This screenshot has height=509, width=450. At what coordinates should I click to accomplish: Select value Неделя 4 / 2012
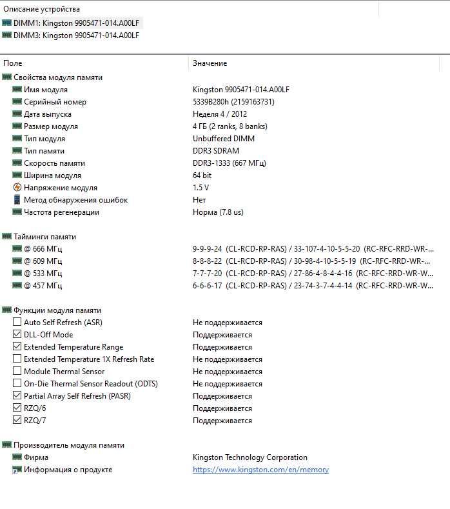coord(220,114)
